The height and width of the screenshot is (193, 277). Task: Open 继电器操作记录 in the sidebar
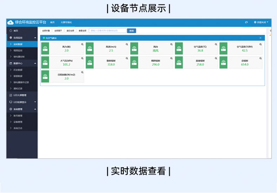click(x=22, y=82)
